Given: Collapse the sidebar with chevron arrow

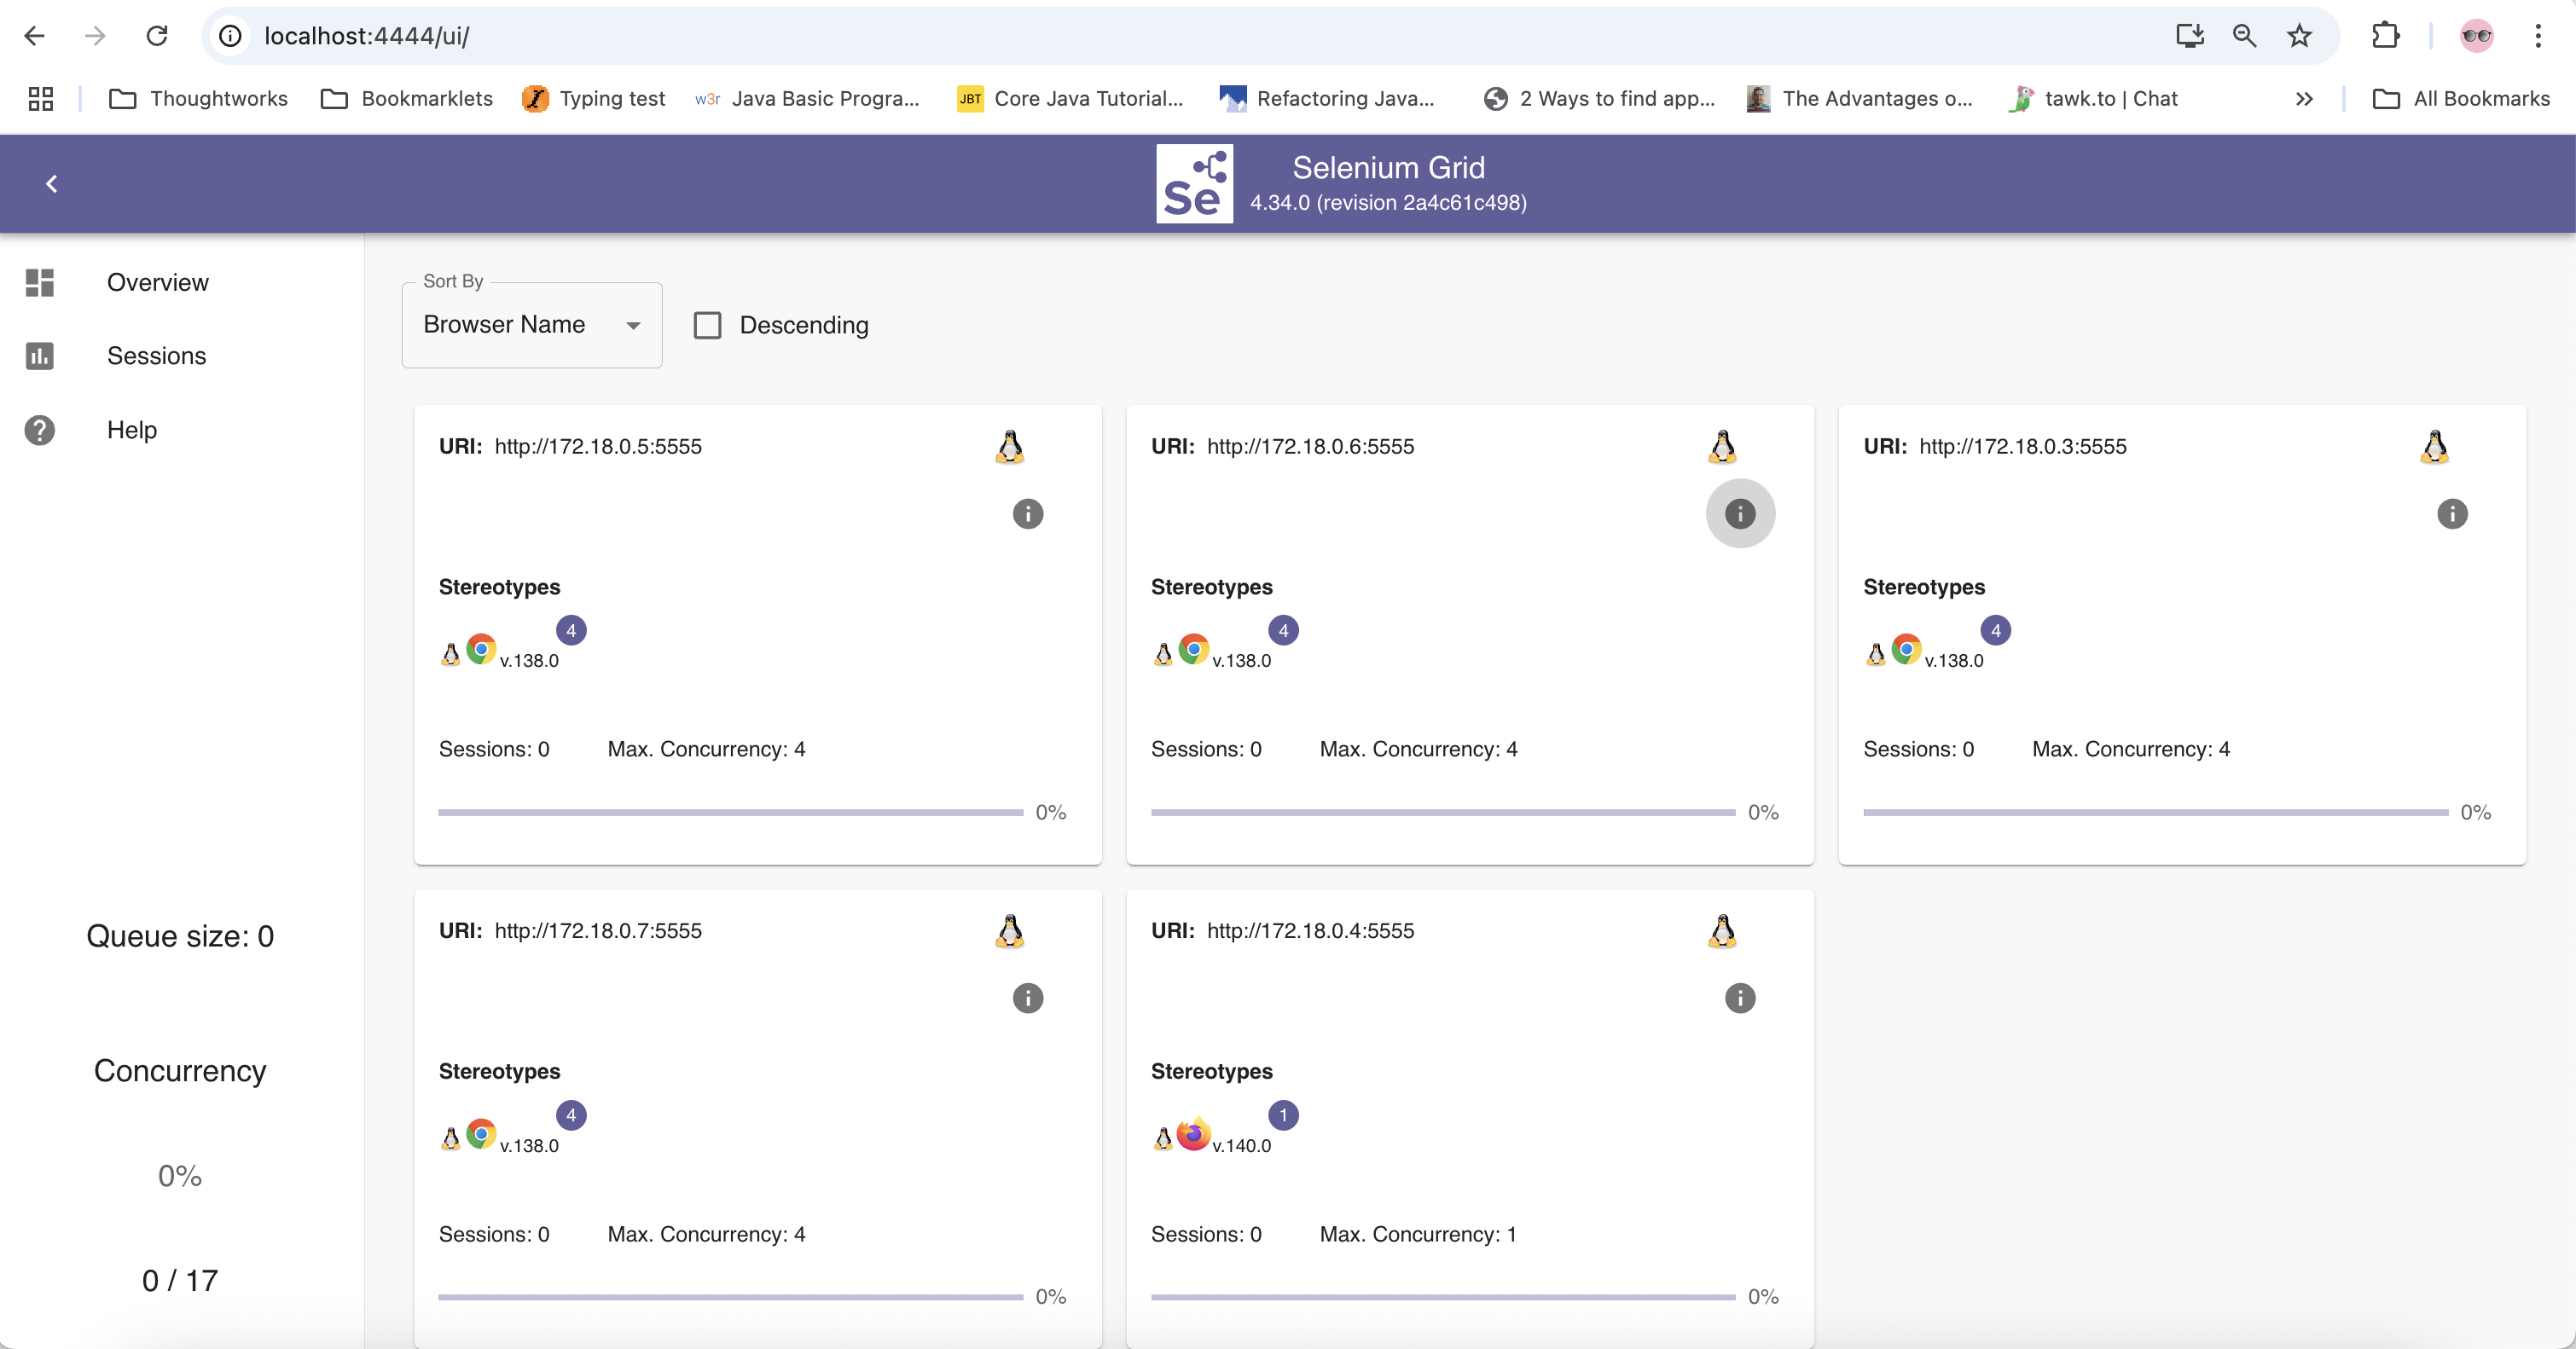Looking at the screenshot, I should tap(52, 184).
